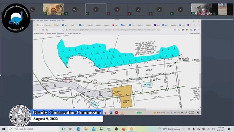Click the browser Forward arrow
The image size is (234, 132).
coord(39,30)
